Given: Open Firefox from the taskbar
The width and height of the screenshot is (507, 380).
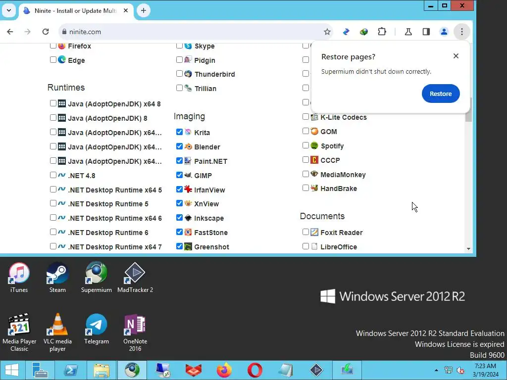Looking at the screenshot, I should coord(224,370).
